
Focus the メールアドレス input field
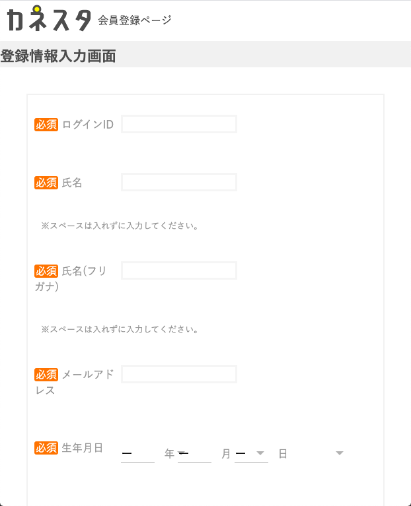[179, 374]
